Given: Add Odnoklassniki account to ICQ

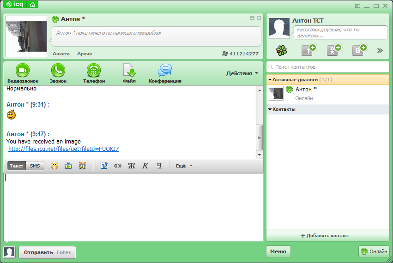Looking at the screenshot, I should tap(333, 50).
